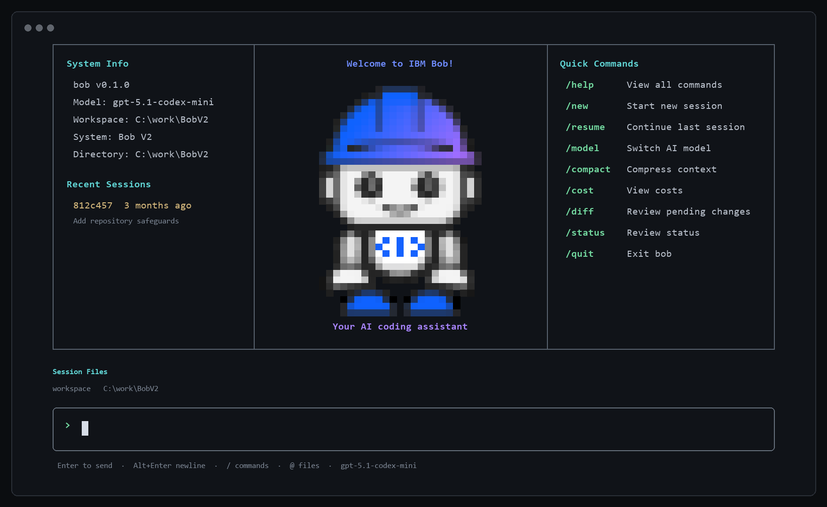Click 'Add repository safeguards' session description
Image resolution: width=827 pixels, height=507 pixels.
click(x=126, y=221)
